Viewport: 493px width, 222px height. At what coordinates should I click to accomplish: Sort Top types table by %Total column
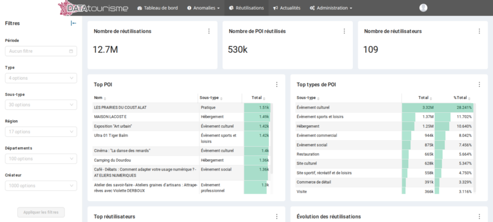463,98
